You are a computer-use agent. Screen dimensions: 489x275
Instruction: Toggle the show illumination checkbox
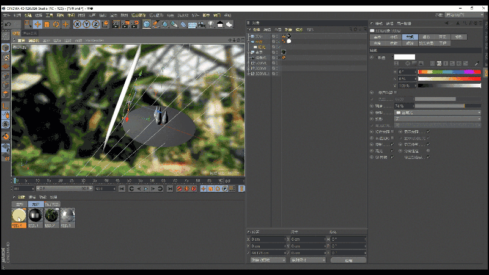tap(428, 131)
